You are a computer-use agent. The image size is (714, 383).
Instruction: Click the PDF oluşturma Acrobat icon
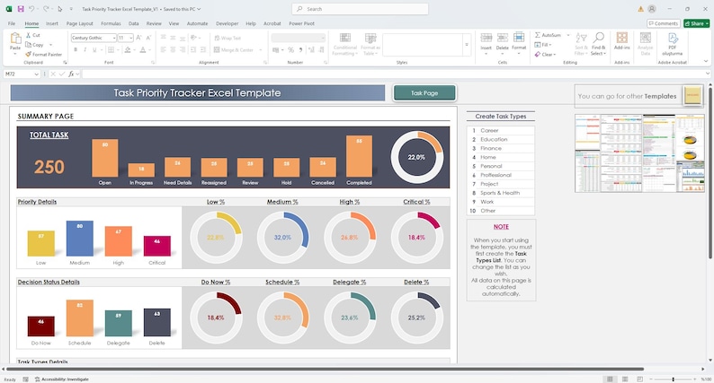click(673, 38)
